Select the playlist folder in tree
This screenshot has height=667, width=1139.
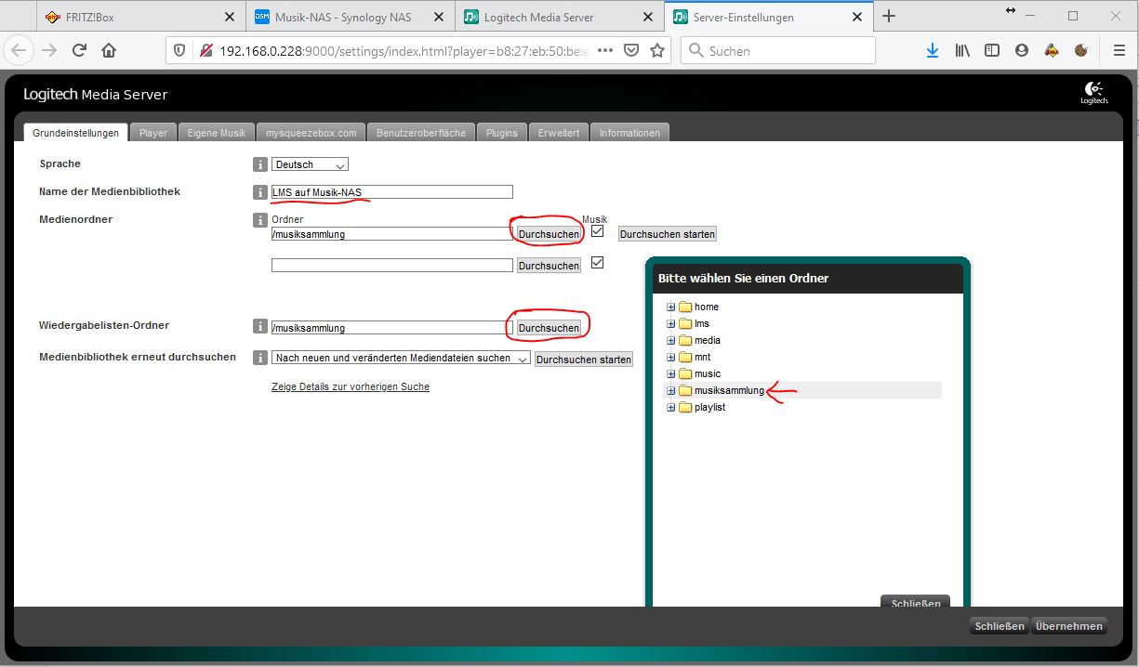709,407
